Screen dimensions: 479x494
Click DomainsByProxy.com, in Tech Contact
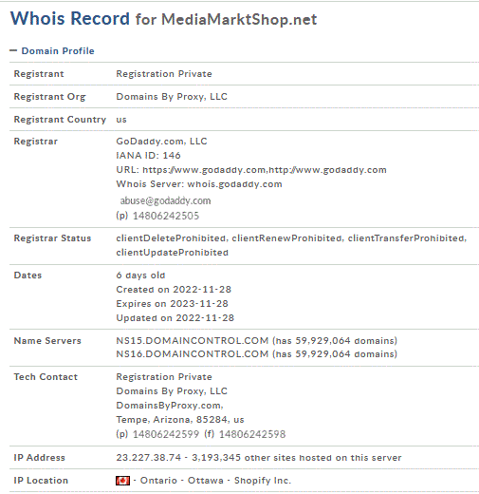click(170, 406)
